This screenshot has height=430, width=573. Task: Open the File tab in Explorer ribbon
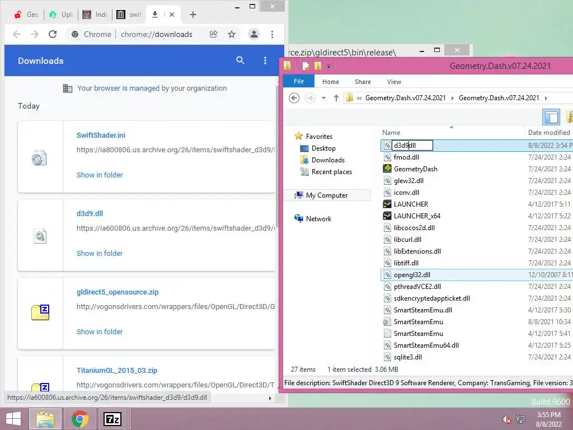[299, 82]
